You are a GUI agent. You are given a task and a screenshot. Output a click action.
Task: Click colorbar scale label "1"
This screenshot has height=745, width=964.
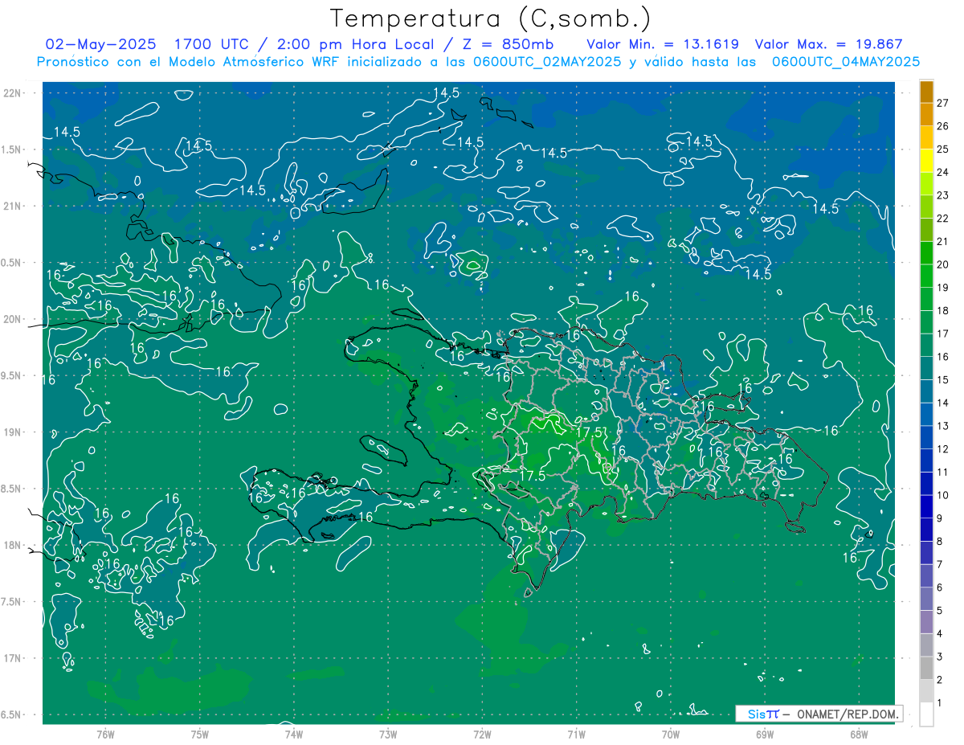(x=941, y=702)
